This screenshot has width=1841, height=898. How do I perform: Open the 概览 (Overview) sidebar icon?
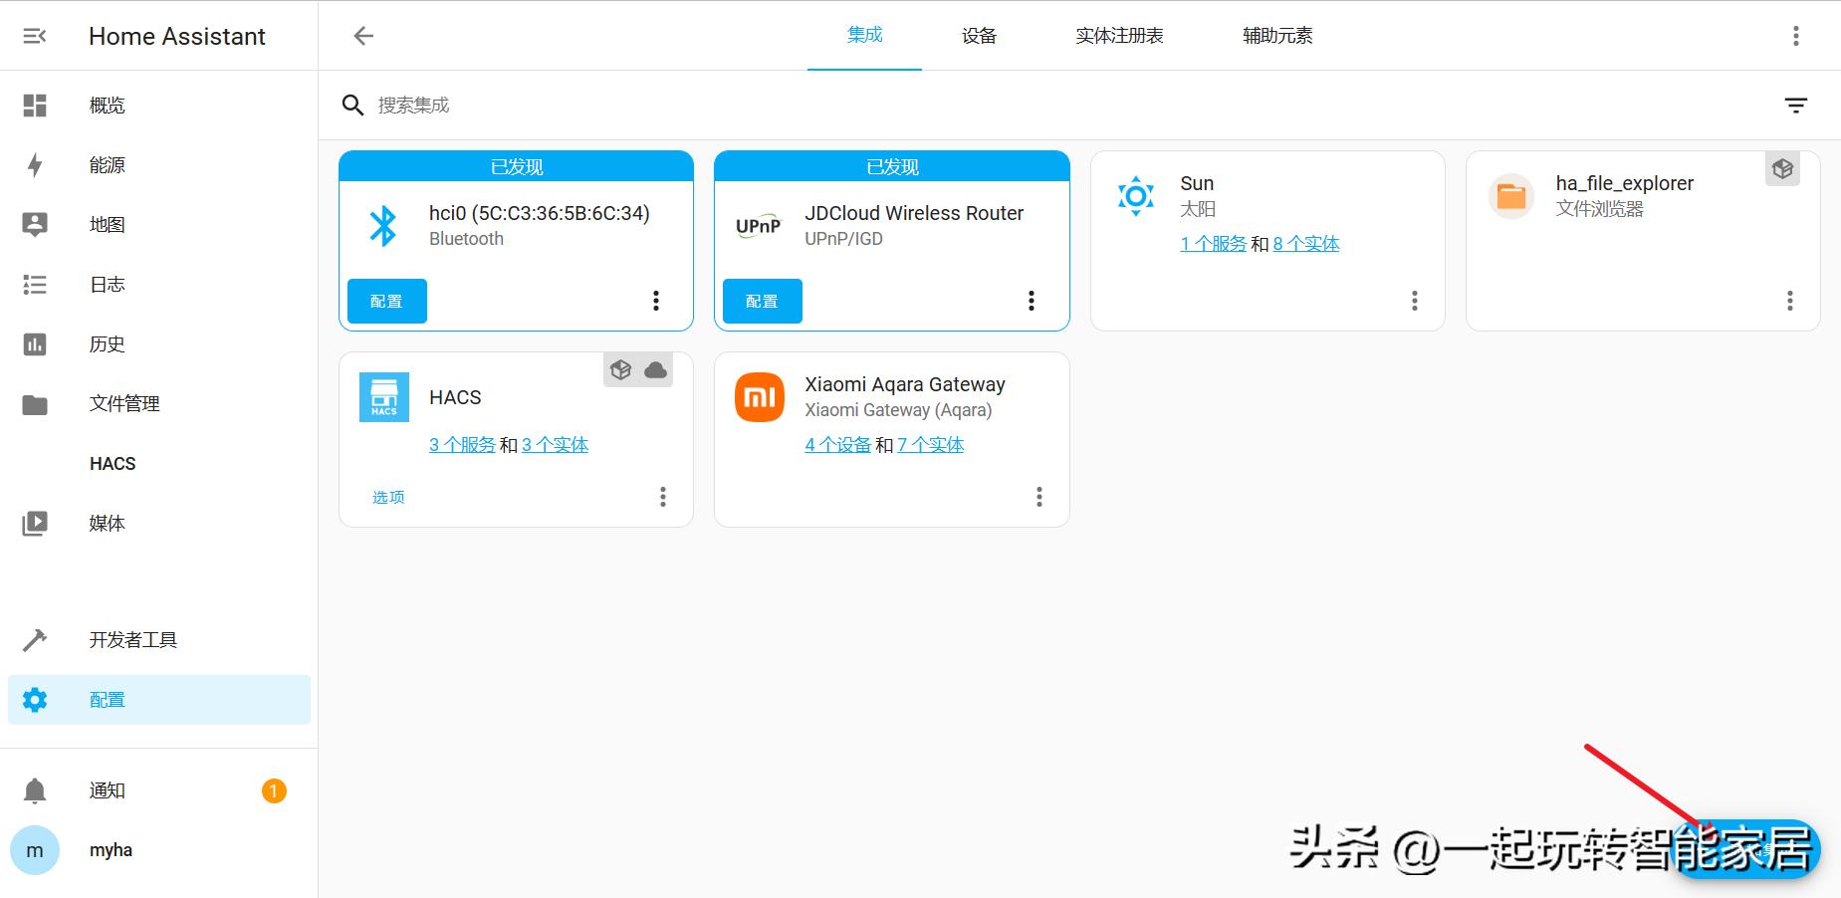tap(35, 105)
